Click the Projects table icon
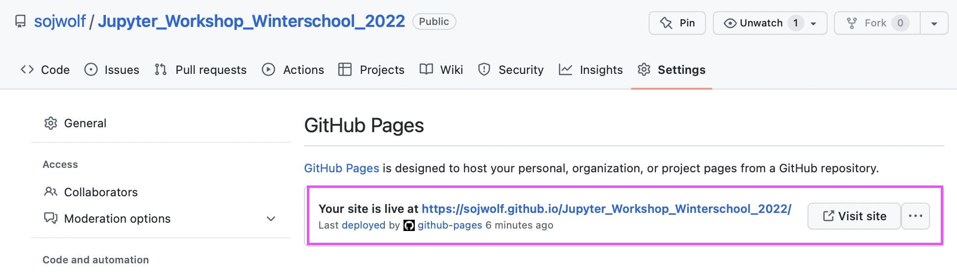957x278 pixels. pyautogui.click(x=345, y=69)
